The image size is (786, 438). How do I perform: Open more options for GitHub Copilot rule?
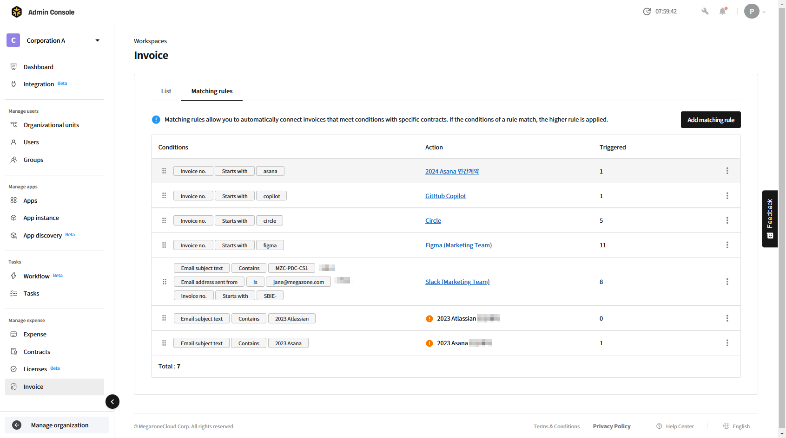(727, 196)
